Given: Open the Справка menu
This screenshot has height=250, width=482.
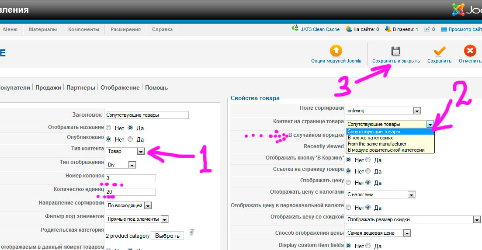Looking at the screenshot, I should (162, 30).
